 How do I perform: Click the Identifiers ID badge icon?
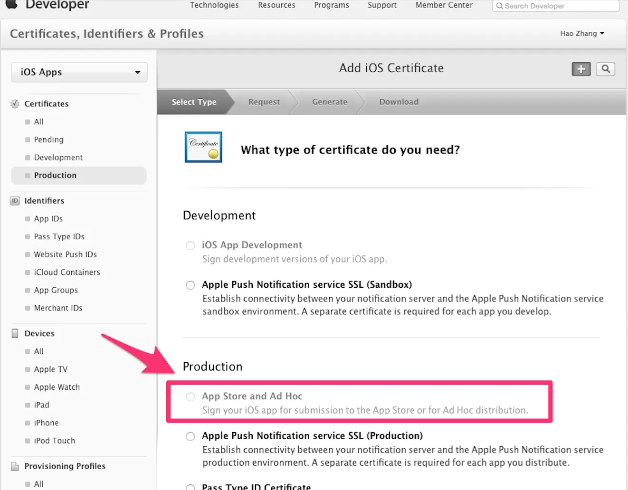[15, 200]
